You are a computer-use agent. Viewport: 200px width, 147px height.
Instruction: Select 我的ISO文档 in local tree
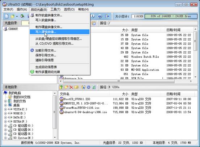tap(22, 97)
